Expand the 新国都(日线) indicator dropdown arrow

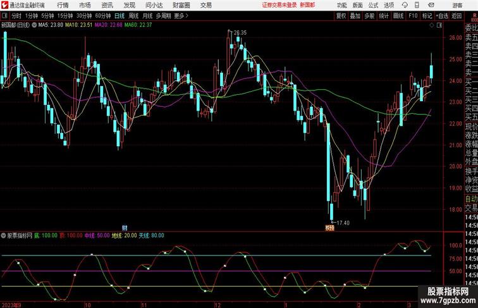pyautogui.click(x=34, y=25)
